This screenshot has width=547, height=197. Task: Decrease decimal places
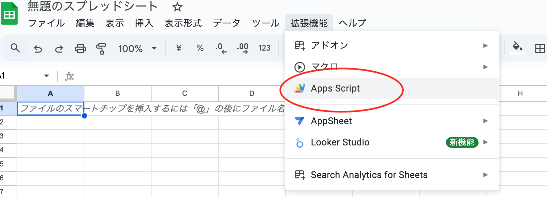pos(221,48)
